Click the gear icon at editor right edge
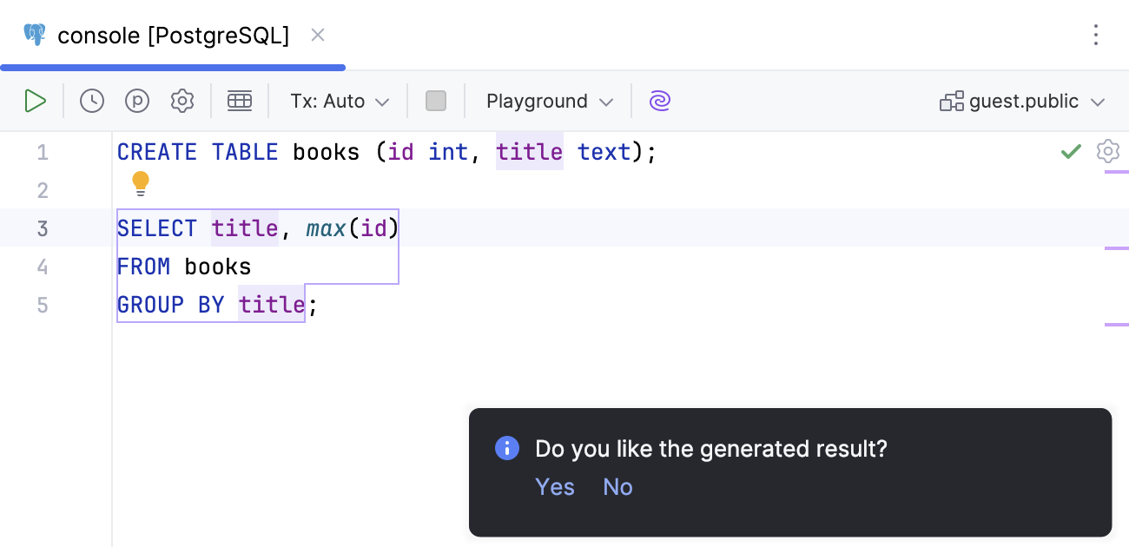The height and width of the screenshot is (547, 1129). point(1107,152)
